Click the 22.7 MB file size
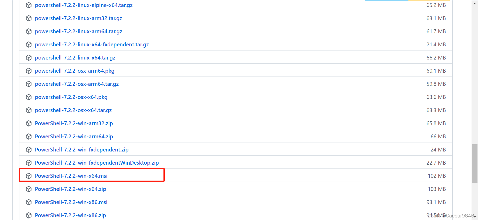This screenshot has width=478, height=220. point(436,163)
